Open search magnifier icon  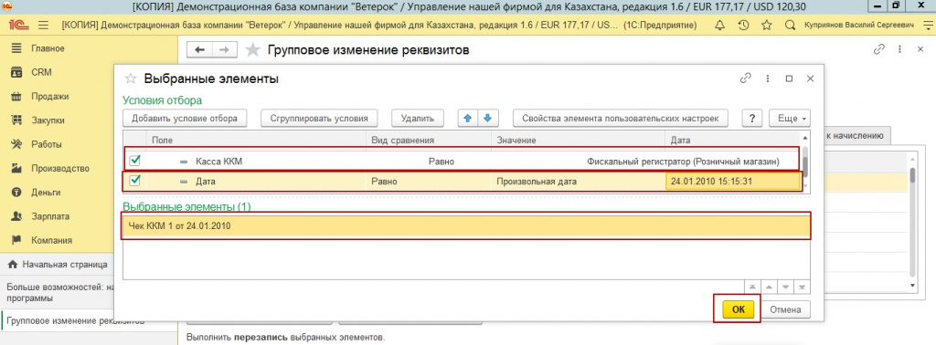click(790, 26)
